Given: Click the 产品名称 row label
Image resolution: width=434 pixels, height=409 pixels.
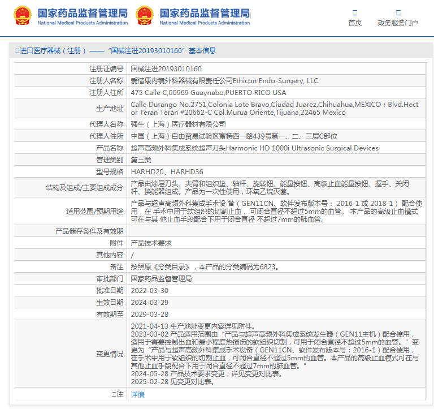Looking at the screenshot, I should click(x=110, y=148).
